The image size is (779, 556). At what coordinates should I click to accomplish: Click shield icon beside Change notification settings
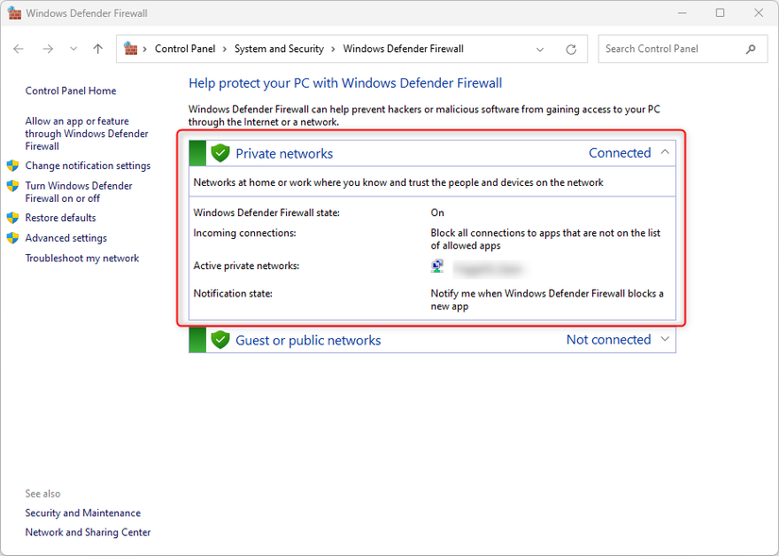pos(13,165)
